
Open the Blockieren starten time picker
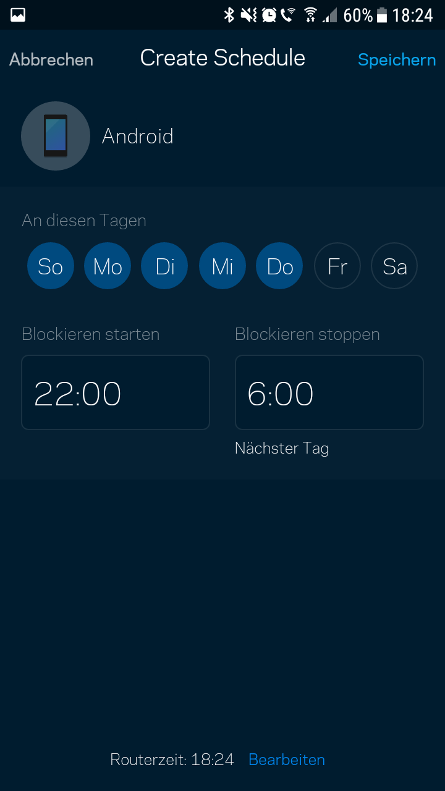click(x=116, y=392)
